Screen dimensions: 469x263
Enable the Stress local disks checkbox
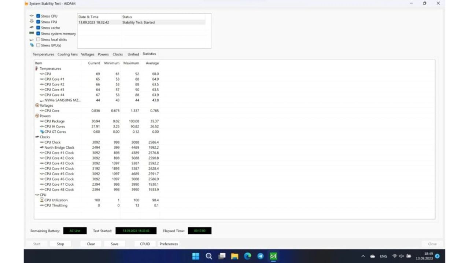[38, 39]
